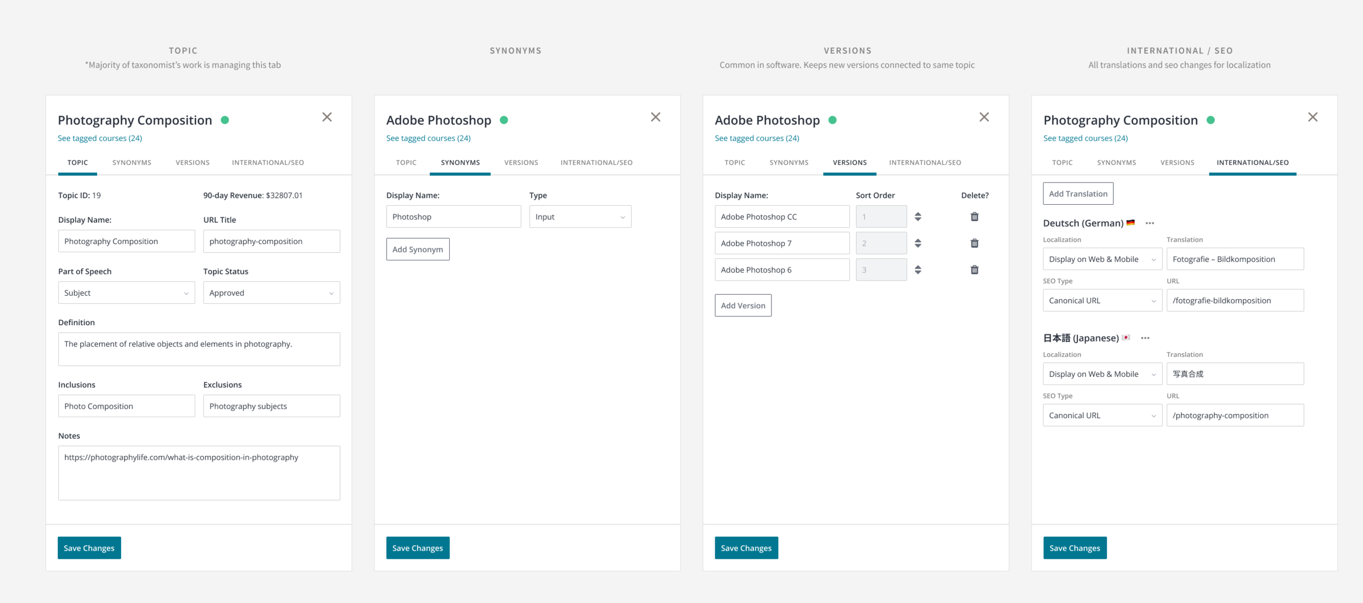Click the green status dot in Versions panel
The height and width of the screenshot is (603, 1363).
click(x=833, y=120)
